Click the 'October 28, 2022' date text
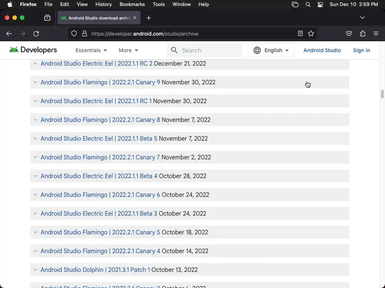This screenshot has height=288, width=385. [x=183, y=176]
